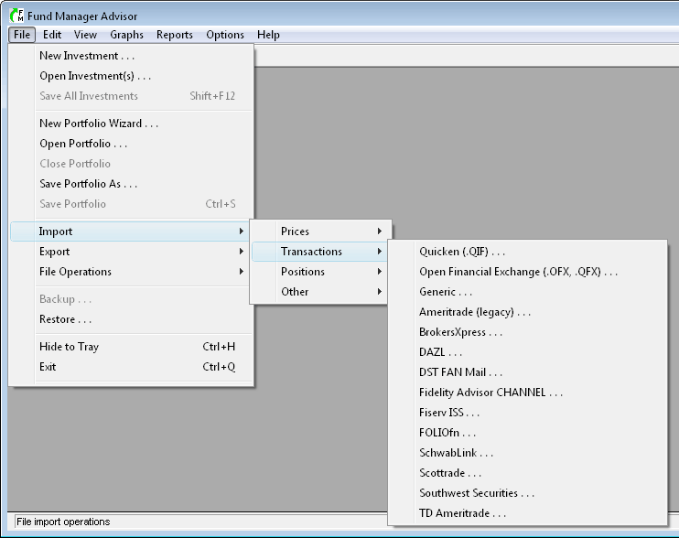This screenshot has width=679, height=538.
Task: Choose New Investment from File menu
Action: [131, 56]
